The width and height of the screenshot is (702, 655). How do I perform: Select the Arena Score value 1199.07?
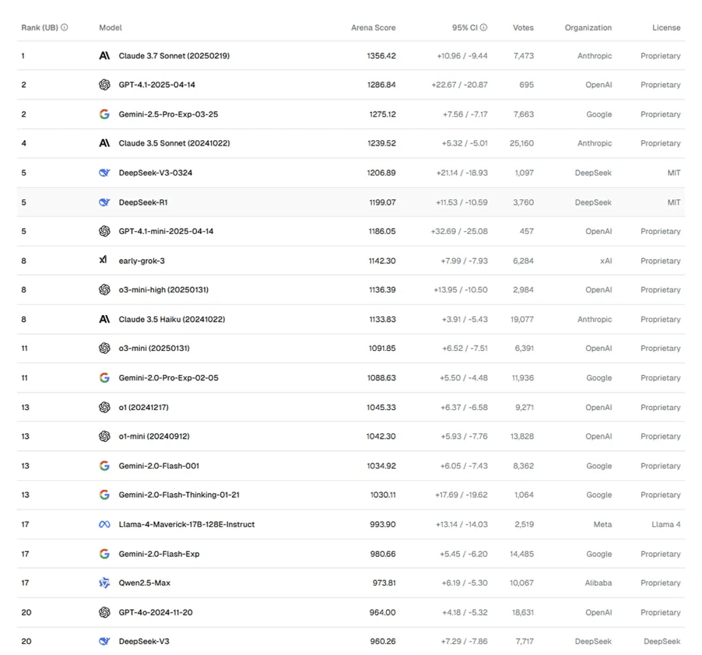point(382,202)
